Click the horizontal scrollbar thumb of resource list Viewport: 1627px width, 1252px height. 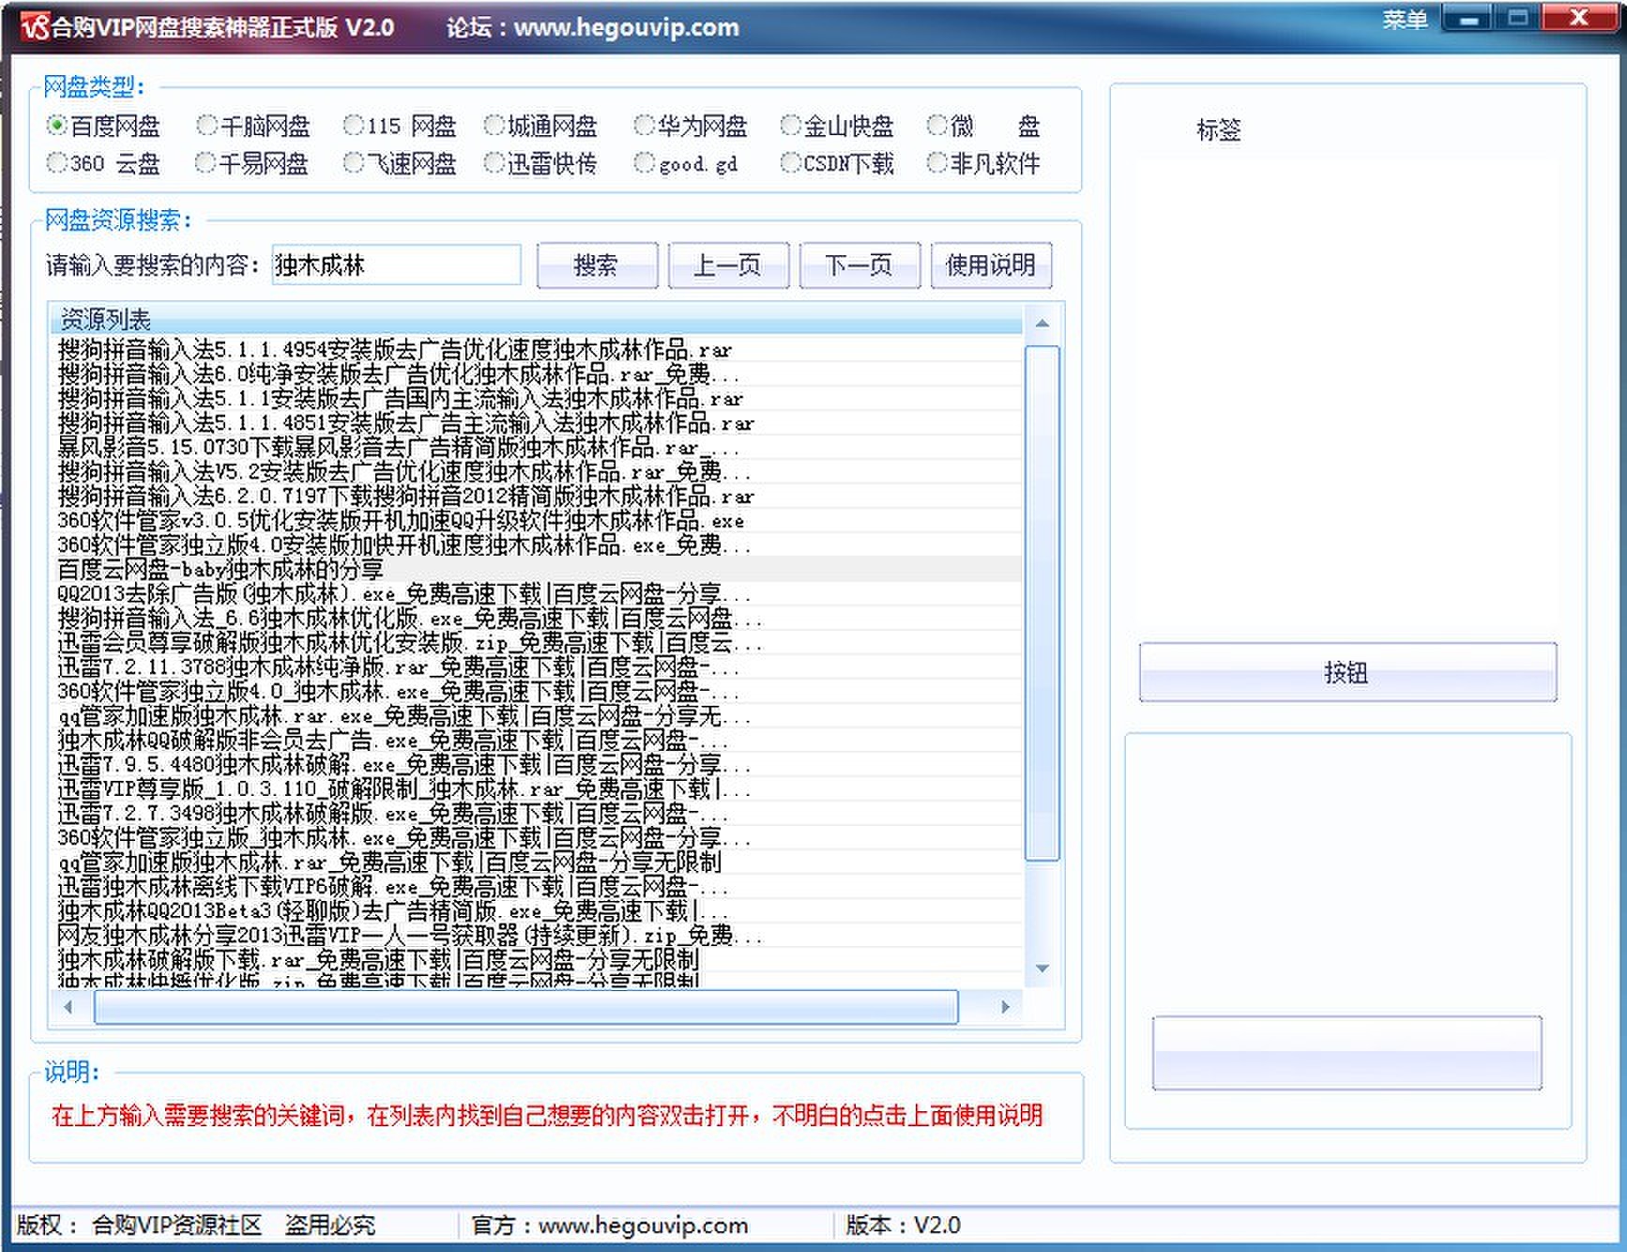pos(525,1007)
